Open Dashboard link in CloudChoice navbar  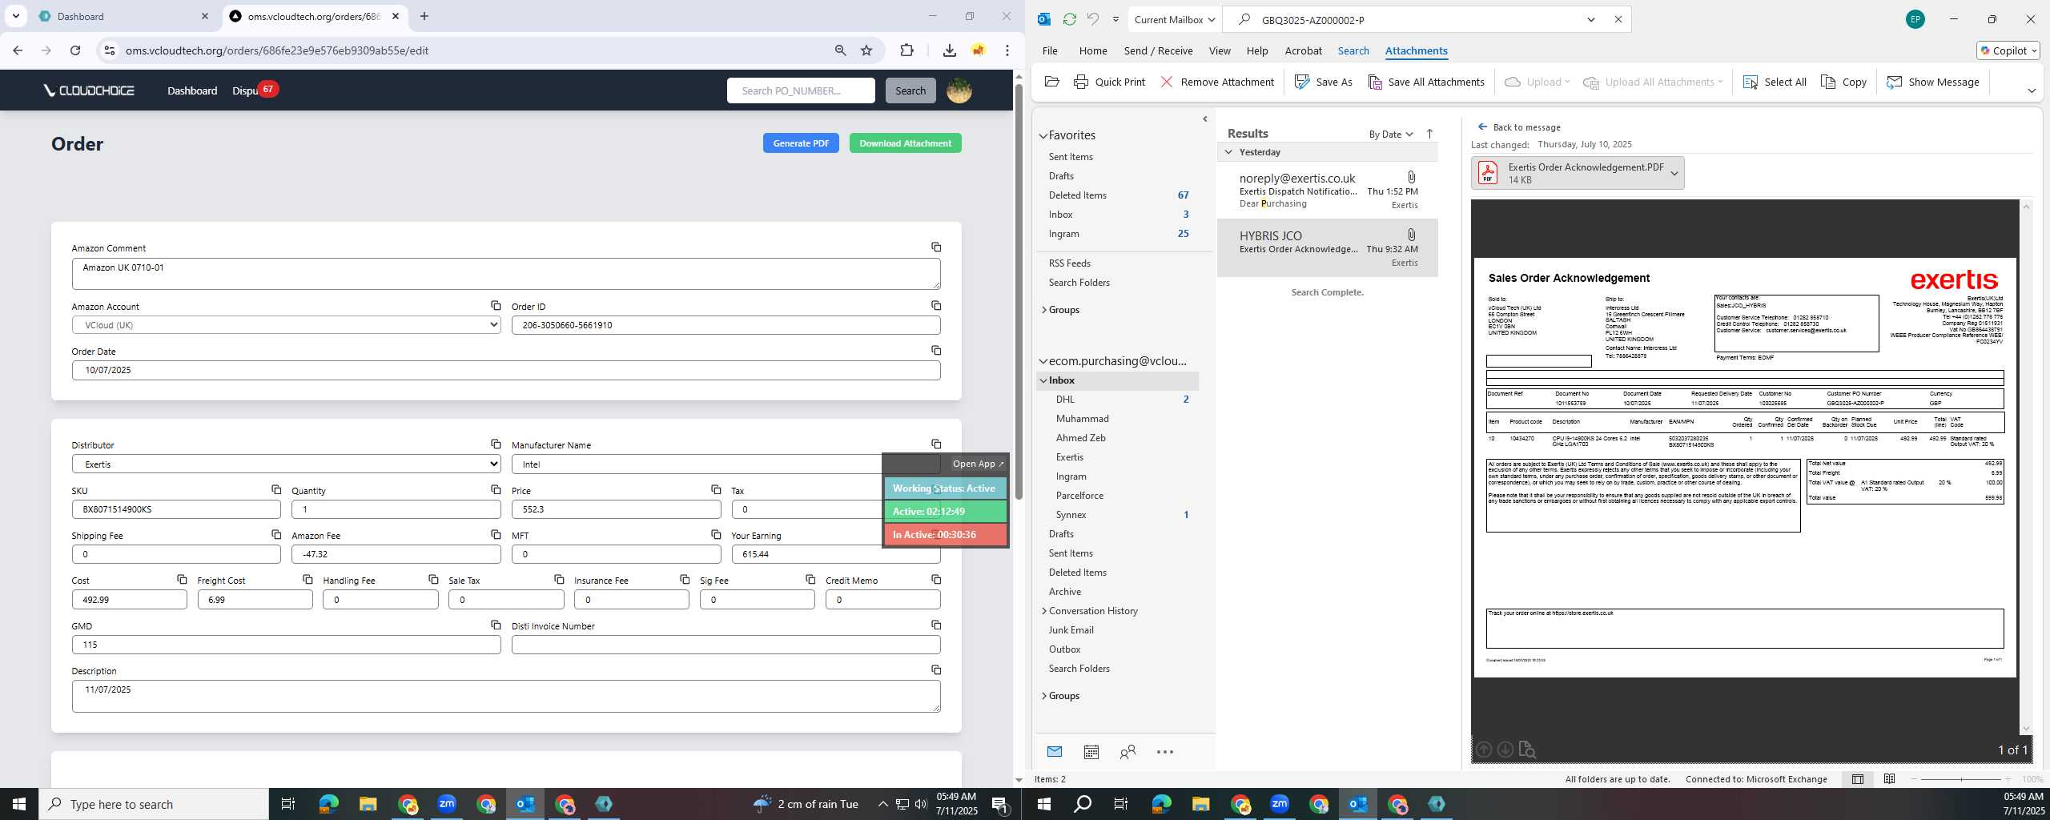coord(192,90)
